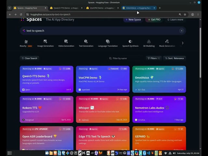
Task: Select the 3D Modeling category icon
Action: tap(149, 42)
